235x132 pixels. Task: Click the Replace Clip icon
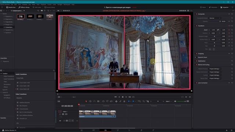point(111,101)
